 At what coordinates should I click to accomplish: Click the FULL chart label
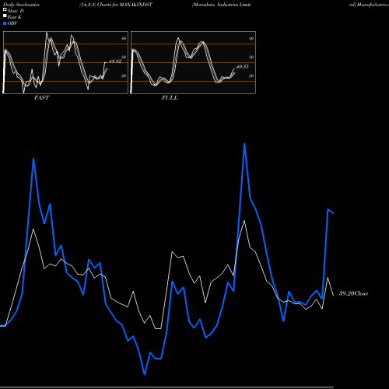(x=170, y=98)
